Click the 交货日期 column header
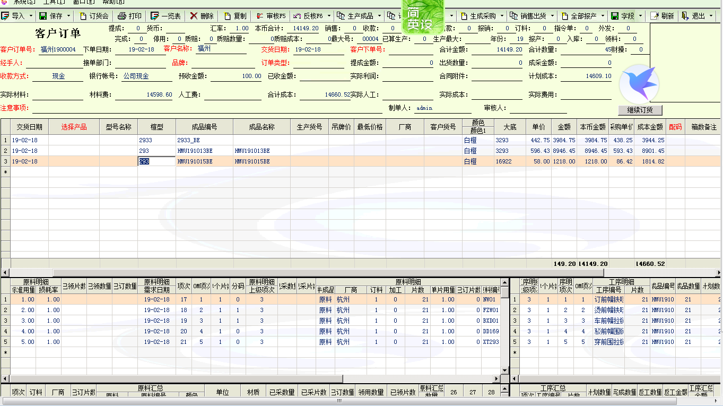Image resolution: width=723 pixels, height=406 pixels. [x=29, y=127]
